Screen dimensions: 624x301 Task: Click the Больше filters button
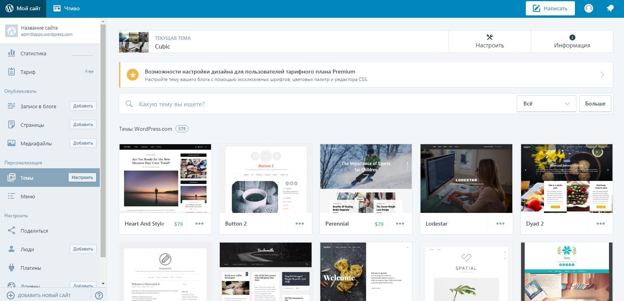click(x=595, y=104)
